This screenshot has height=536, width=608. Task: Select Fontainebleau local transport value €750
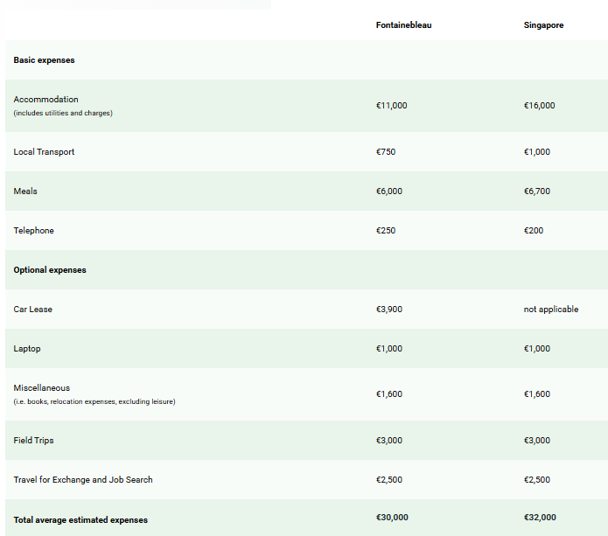[386, 152]
